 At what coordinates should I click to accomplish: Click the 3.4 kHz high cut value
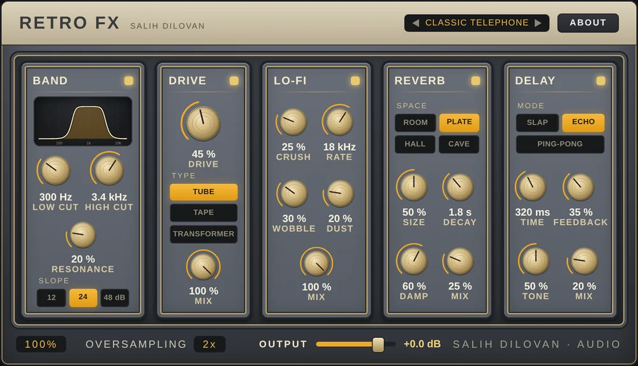click(x=109, y=197)
